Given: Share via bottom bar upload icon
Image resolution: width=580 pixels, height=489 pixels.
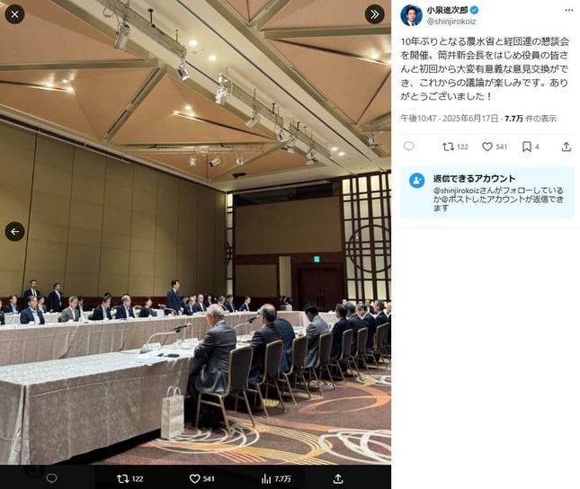Looking at the screenshot, I should point(338,479).
